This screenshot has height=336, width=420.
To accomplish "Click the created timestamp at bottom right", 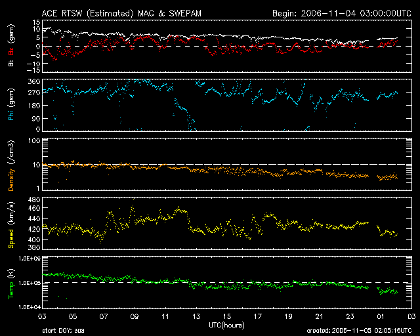I will (x=357, y=331).
